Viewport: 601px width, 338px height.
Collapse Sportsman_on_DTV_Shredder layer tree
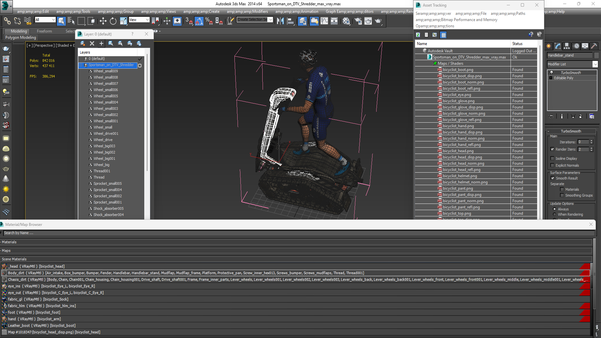pyautogui.click(x=80, y=65)
